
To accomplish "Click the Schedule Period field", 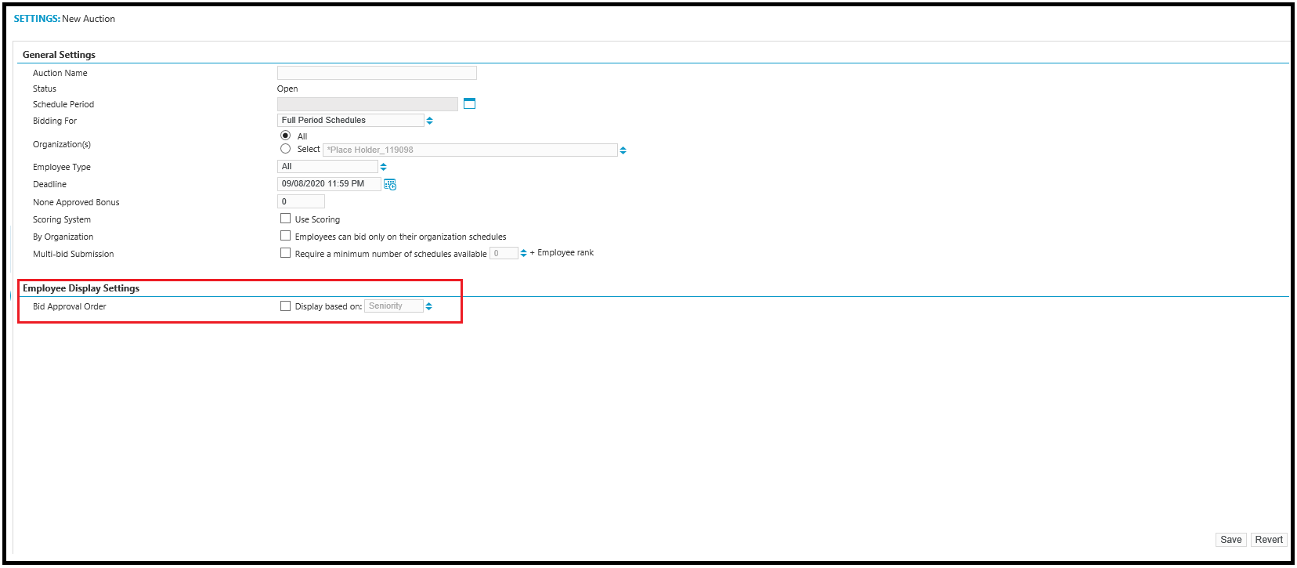I will 367,104.
